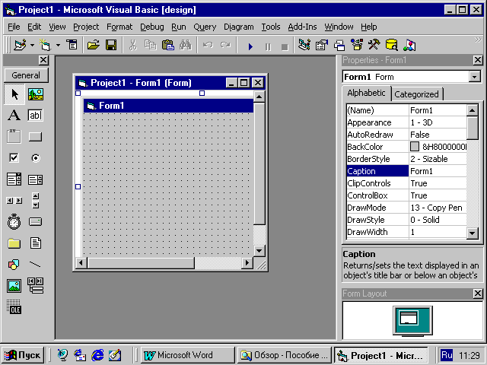Screen dimensions: 487x365
Task: Expand more toolbar buttons chevron
Action: [478, 40]
